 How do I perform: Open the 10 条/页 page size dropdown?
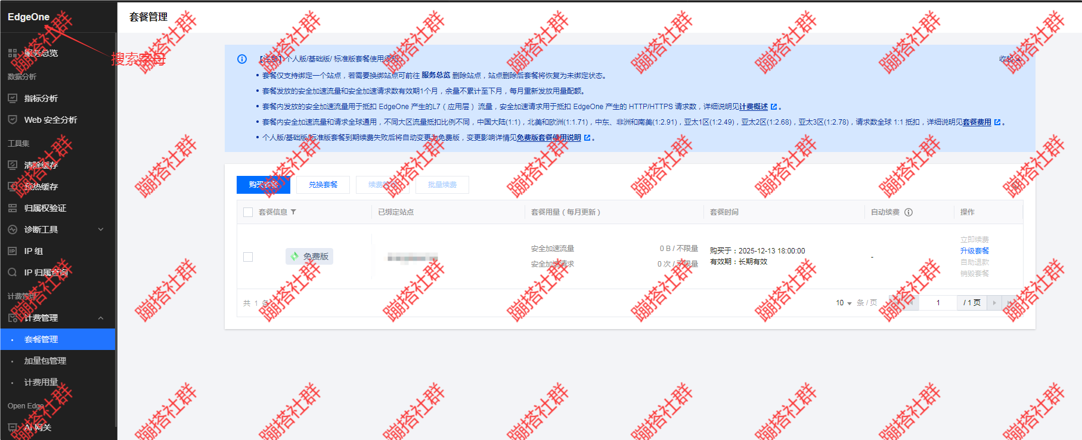[844, 303]
